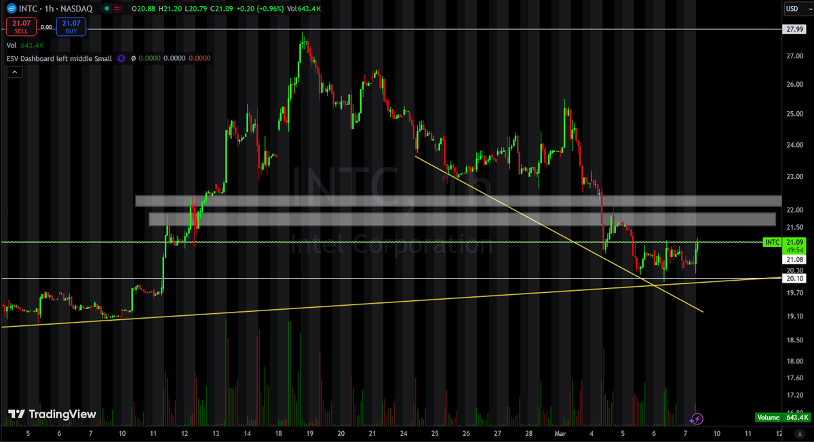Open TradingView logo link

[x=52, y=414]
